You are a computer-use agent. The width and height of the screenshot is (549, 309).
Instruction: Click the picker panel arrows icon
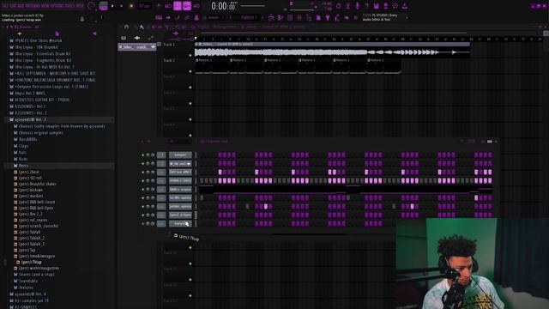[x=137, y=38]
